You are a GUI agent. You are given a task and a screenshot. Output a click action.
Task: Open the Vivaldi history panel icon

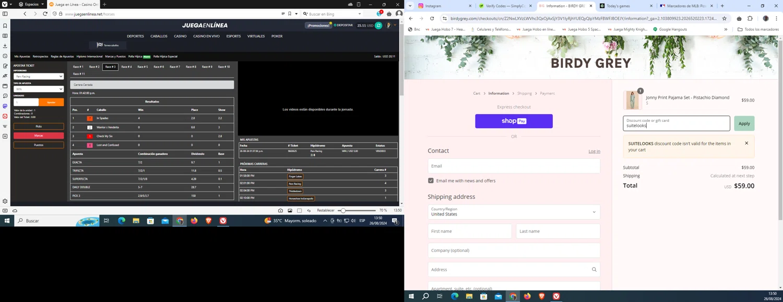coord(5,56)
